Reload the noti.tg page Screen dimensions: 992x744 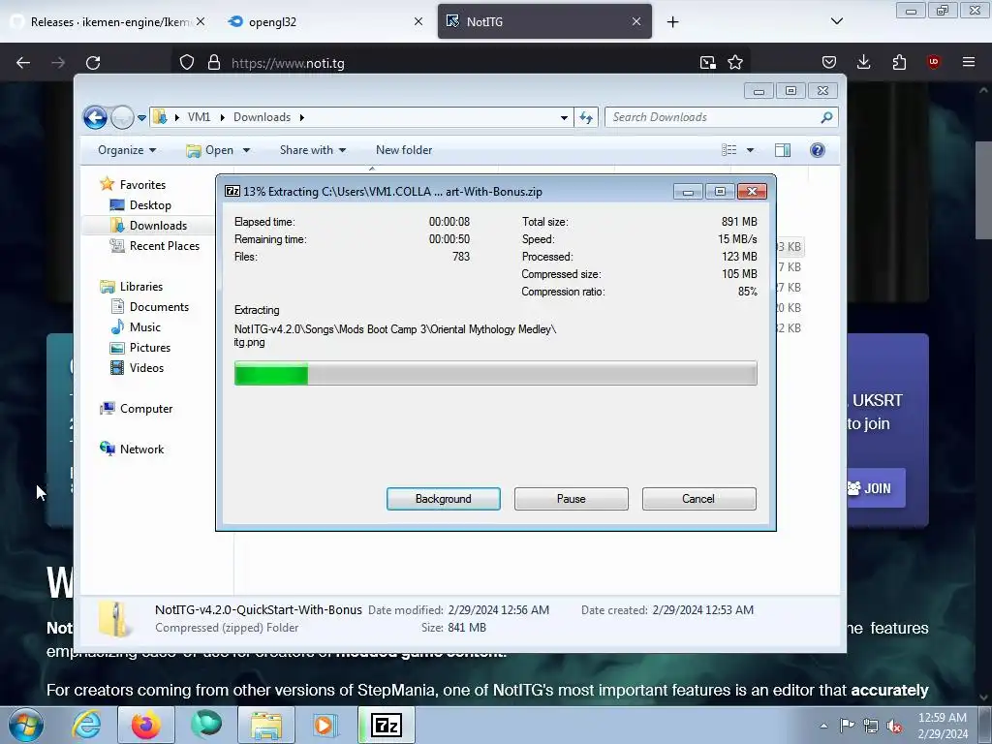(x=93, y=63)
